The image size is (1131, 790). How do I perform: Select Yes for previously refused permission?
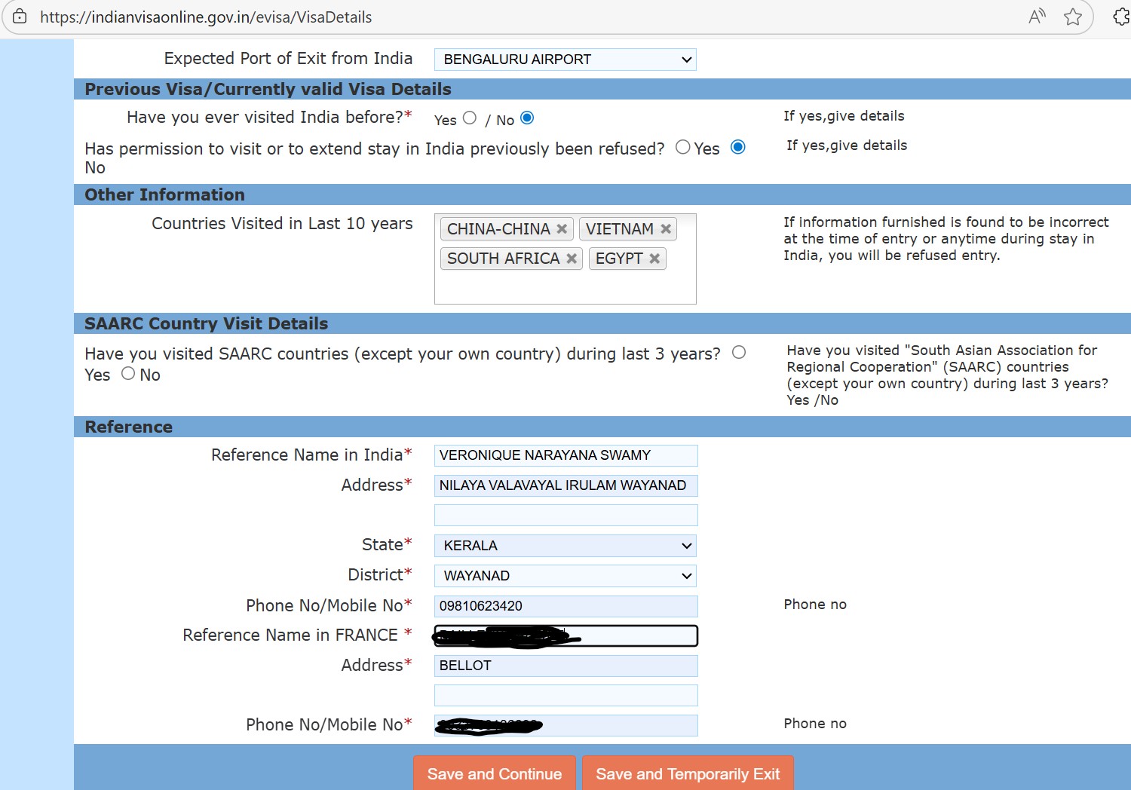[683, 147]
